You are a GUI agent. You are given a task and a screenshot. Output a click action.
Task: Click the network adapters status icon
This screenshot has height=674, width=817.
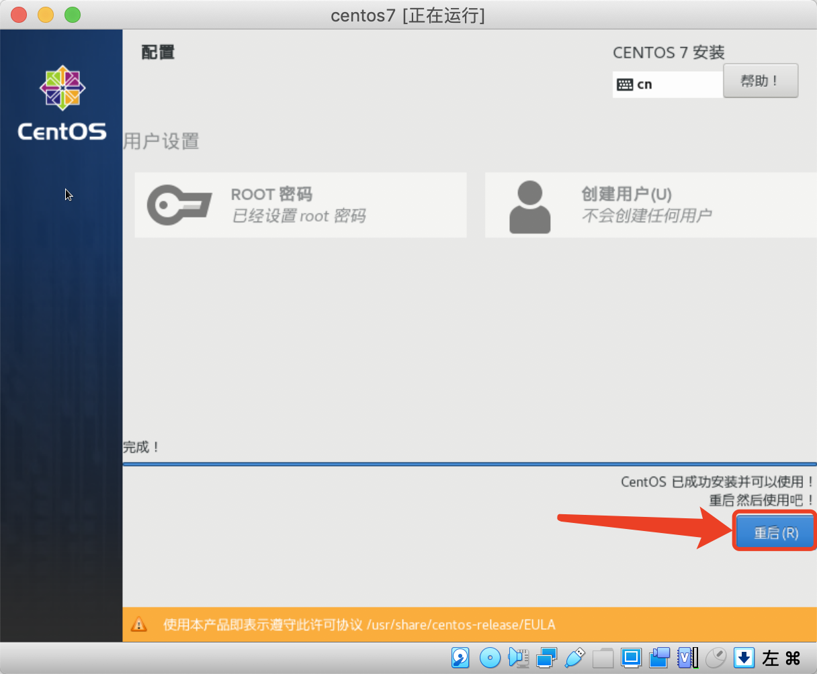pos(547,657)
